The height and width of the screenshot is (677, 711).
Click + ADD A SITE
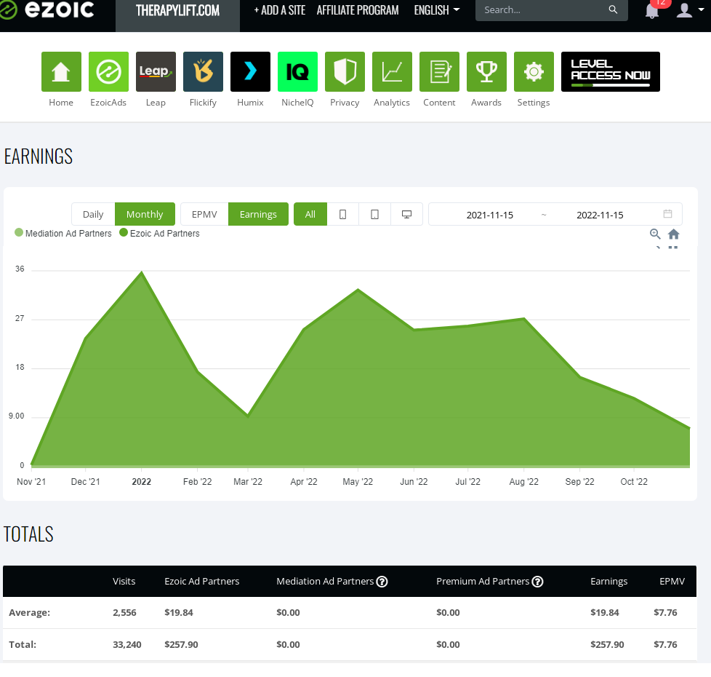279,10
